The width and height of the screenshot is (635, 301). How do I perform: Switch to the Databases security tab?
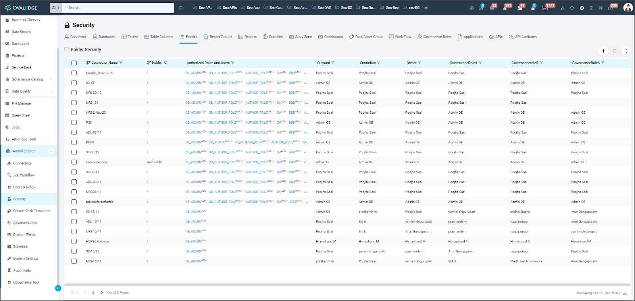coord(104,37)
